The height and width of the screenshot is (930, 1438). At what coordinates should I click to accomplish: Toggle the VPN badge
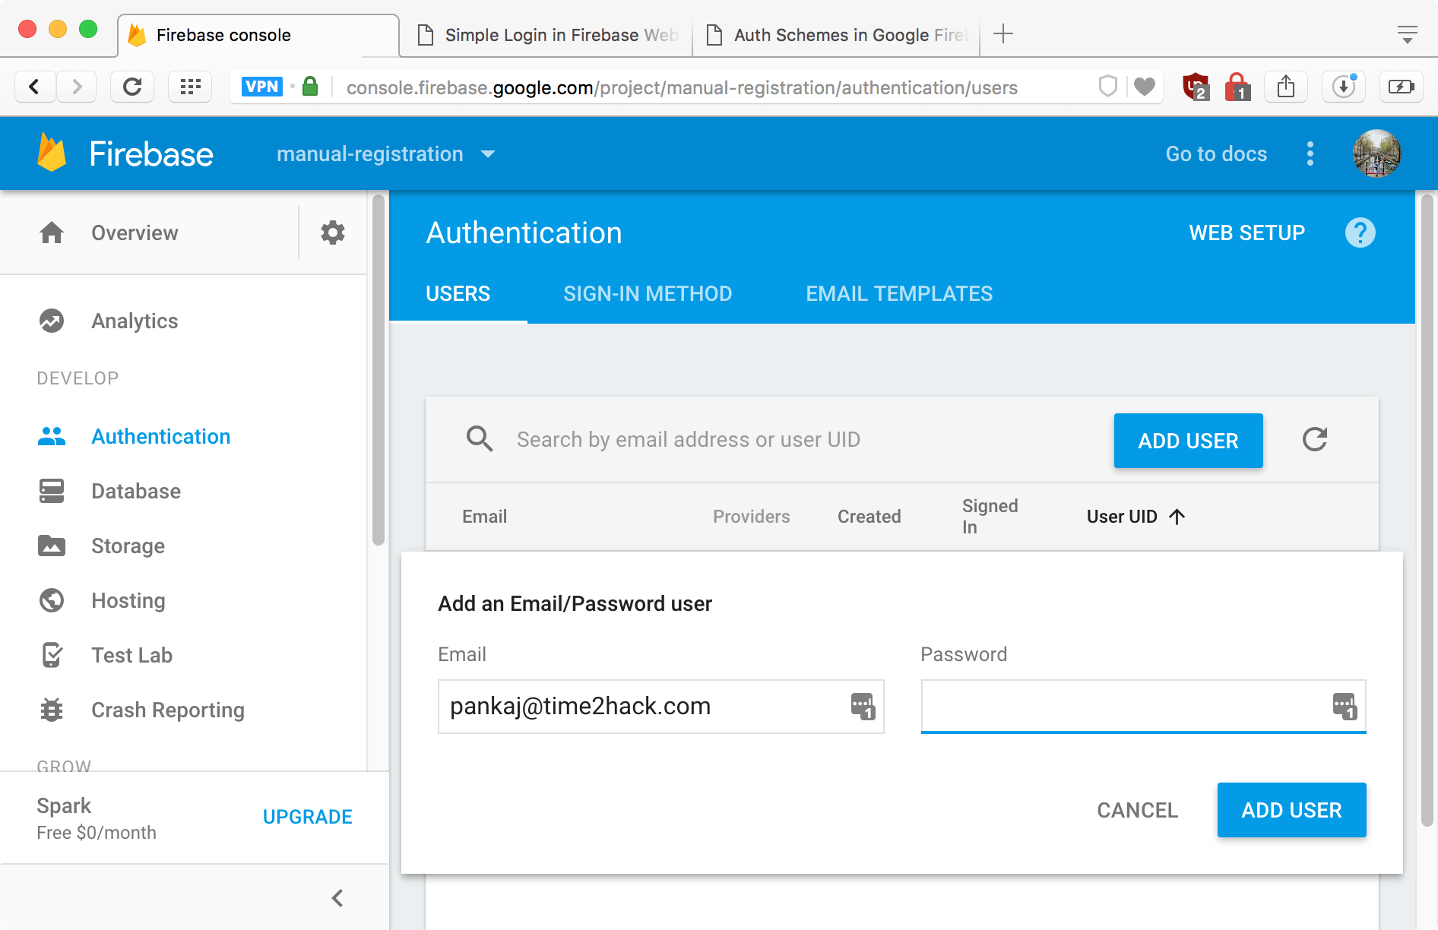point(262,87)
